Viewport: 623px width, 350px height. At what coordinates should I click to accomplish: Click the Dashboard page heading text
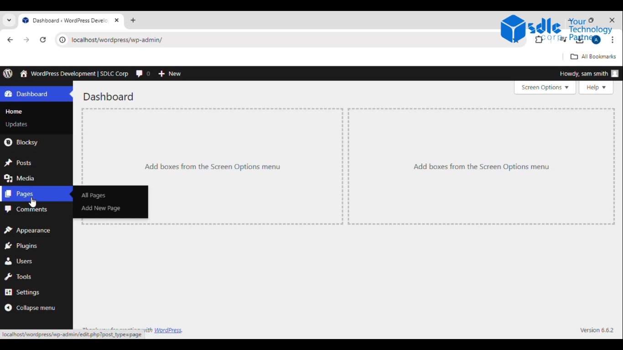[x=108, y=97]
